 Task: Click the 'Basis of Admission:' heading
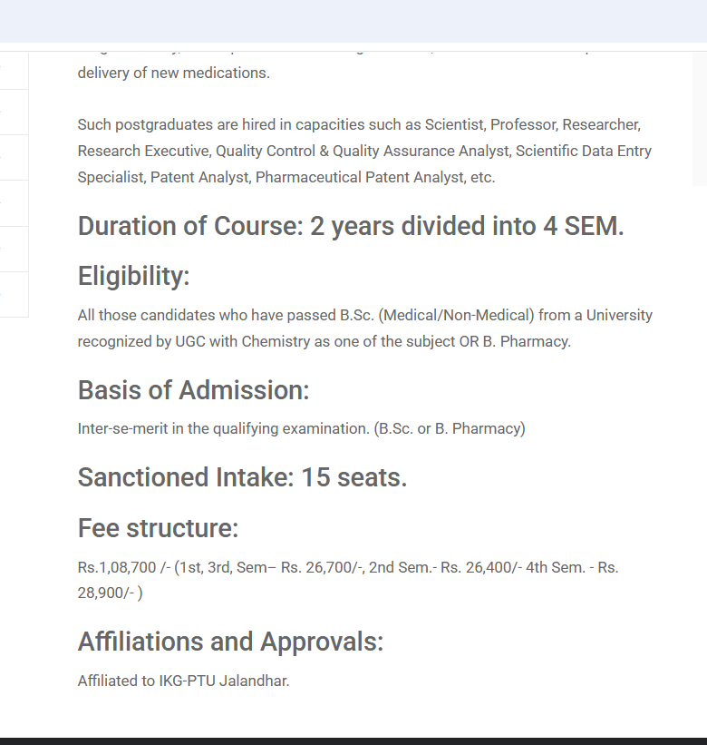click(x=193, y=390)
